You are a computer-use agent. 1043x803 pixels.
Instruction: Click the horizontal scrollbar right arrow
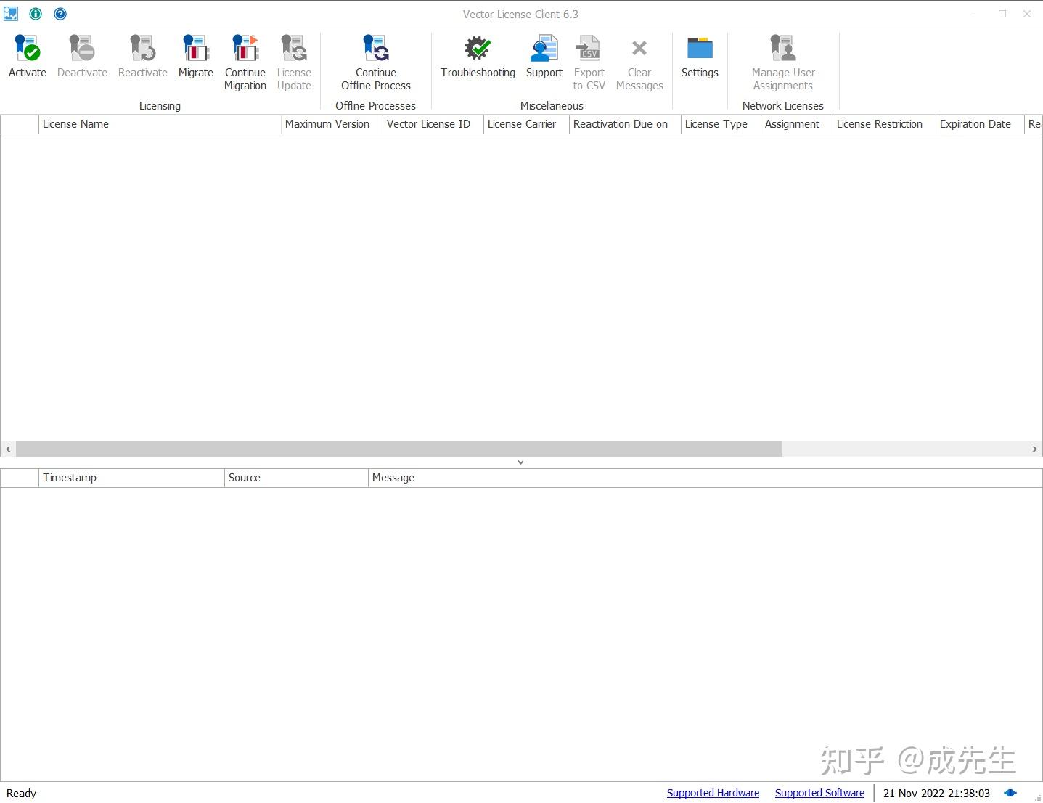(x=1034, y=449)
